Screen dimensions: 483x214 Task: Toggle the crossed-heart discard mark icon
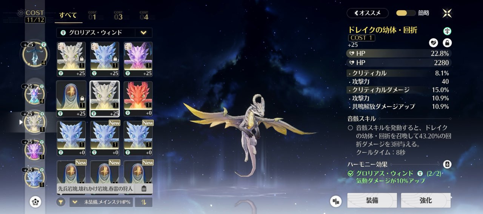coord(433,43)
